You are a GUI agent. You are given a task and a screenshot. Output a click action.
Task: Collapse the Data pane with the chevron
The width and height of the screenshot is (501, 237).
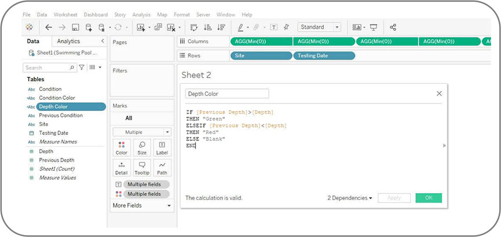point(103,41)
